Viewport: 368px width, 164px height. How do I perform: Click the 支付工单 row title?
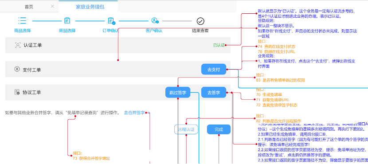point(31,70)
